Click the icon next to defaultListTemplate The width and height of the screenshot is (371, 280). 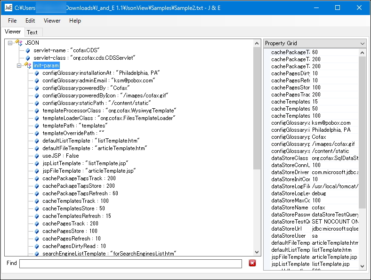(37, 141)
